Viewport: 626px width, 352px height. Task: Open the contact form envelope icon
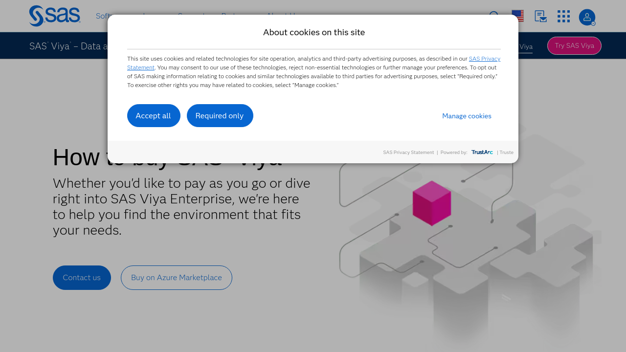point(540,16)
